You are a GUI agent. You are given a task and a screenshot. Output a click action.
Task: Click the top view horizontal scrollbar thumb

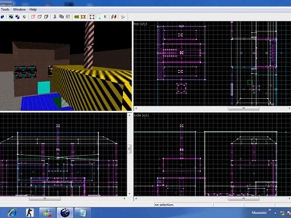[x=243, y=108]
